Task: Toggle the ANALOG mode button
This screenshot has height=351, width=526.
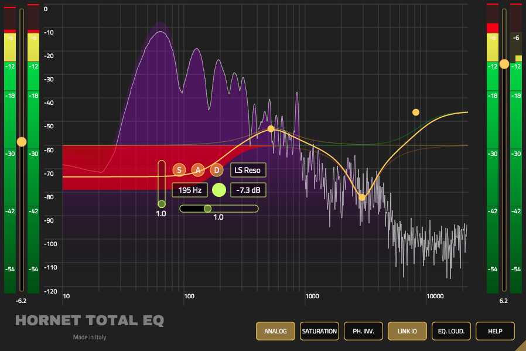Action: 275,331
